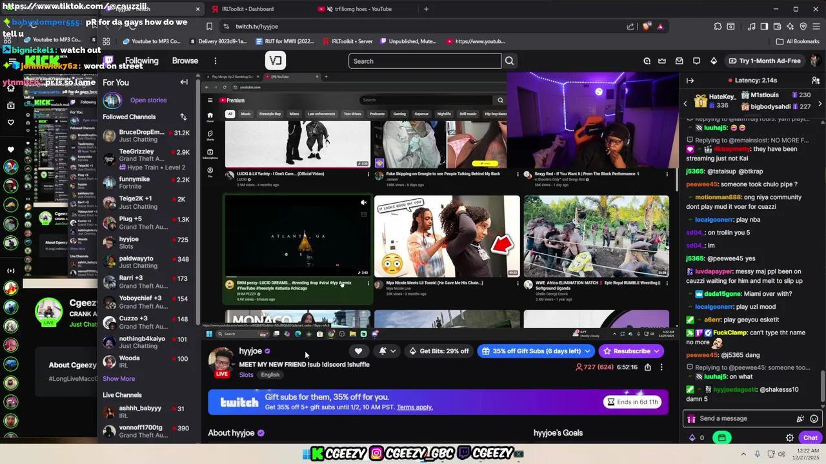
Task: Click the Twitch search input field
Action: tap(425, 61)
